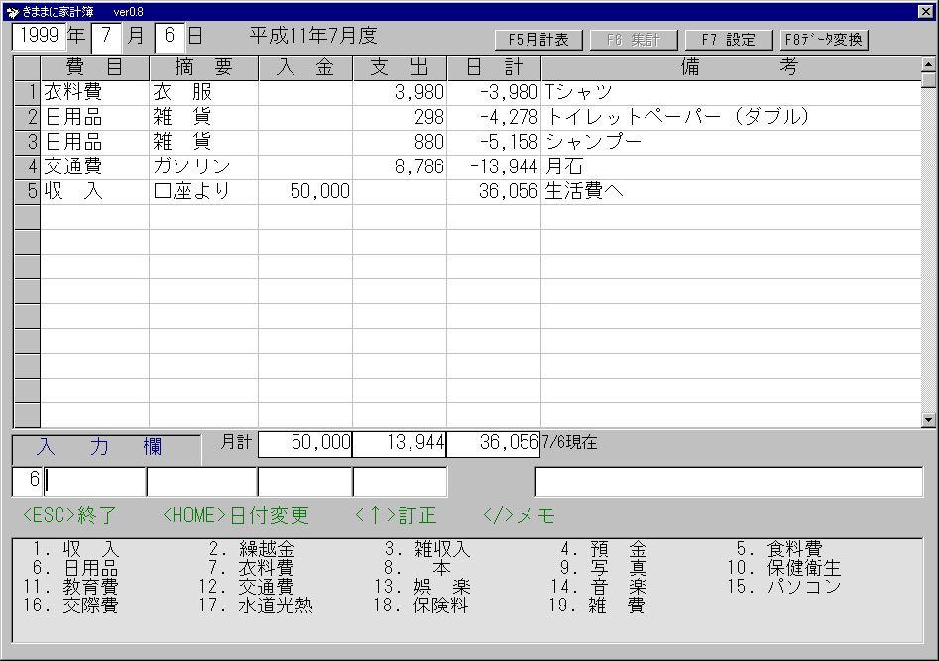Click category 12. 交通費 in list
This screenshot has width=939, height=661.
[247, 586]
